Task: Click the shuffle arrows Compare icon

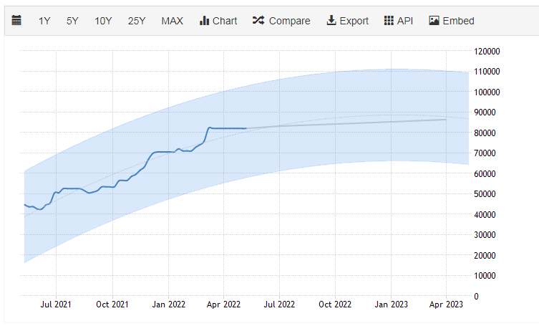Action: [x=258, y=21]
